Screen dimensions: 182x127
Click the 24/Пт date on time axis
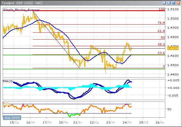(x=127, y=123)
